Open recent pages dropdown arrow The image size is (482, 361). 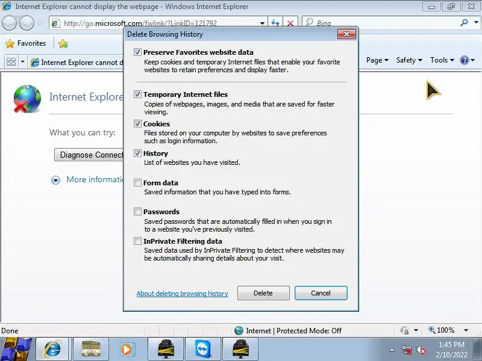pos(40,23)
